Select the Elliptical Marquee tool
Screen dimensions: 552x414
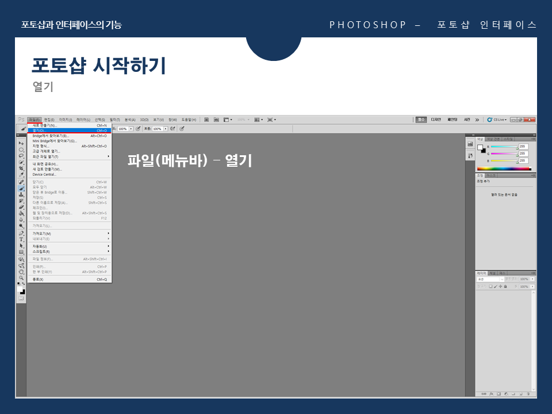[21, 149]
